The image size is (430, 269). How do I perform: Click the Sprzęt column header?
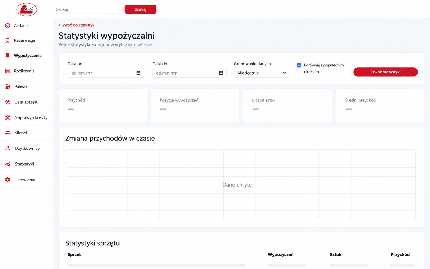[x=74, y=255]
